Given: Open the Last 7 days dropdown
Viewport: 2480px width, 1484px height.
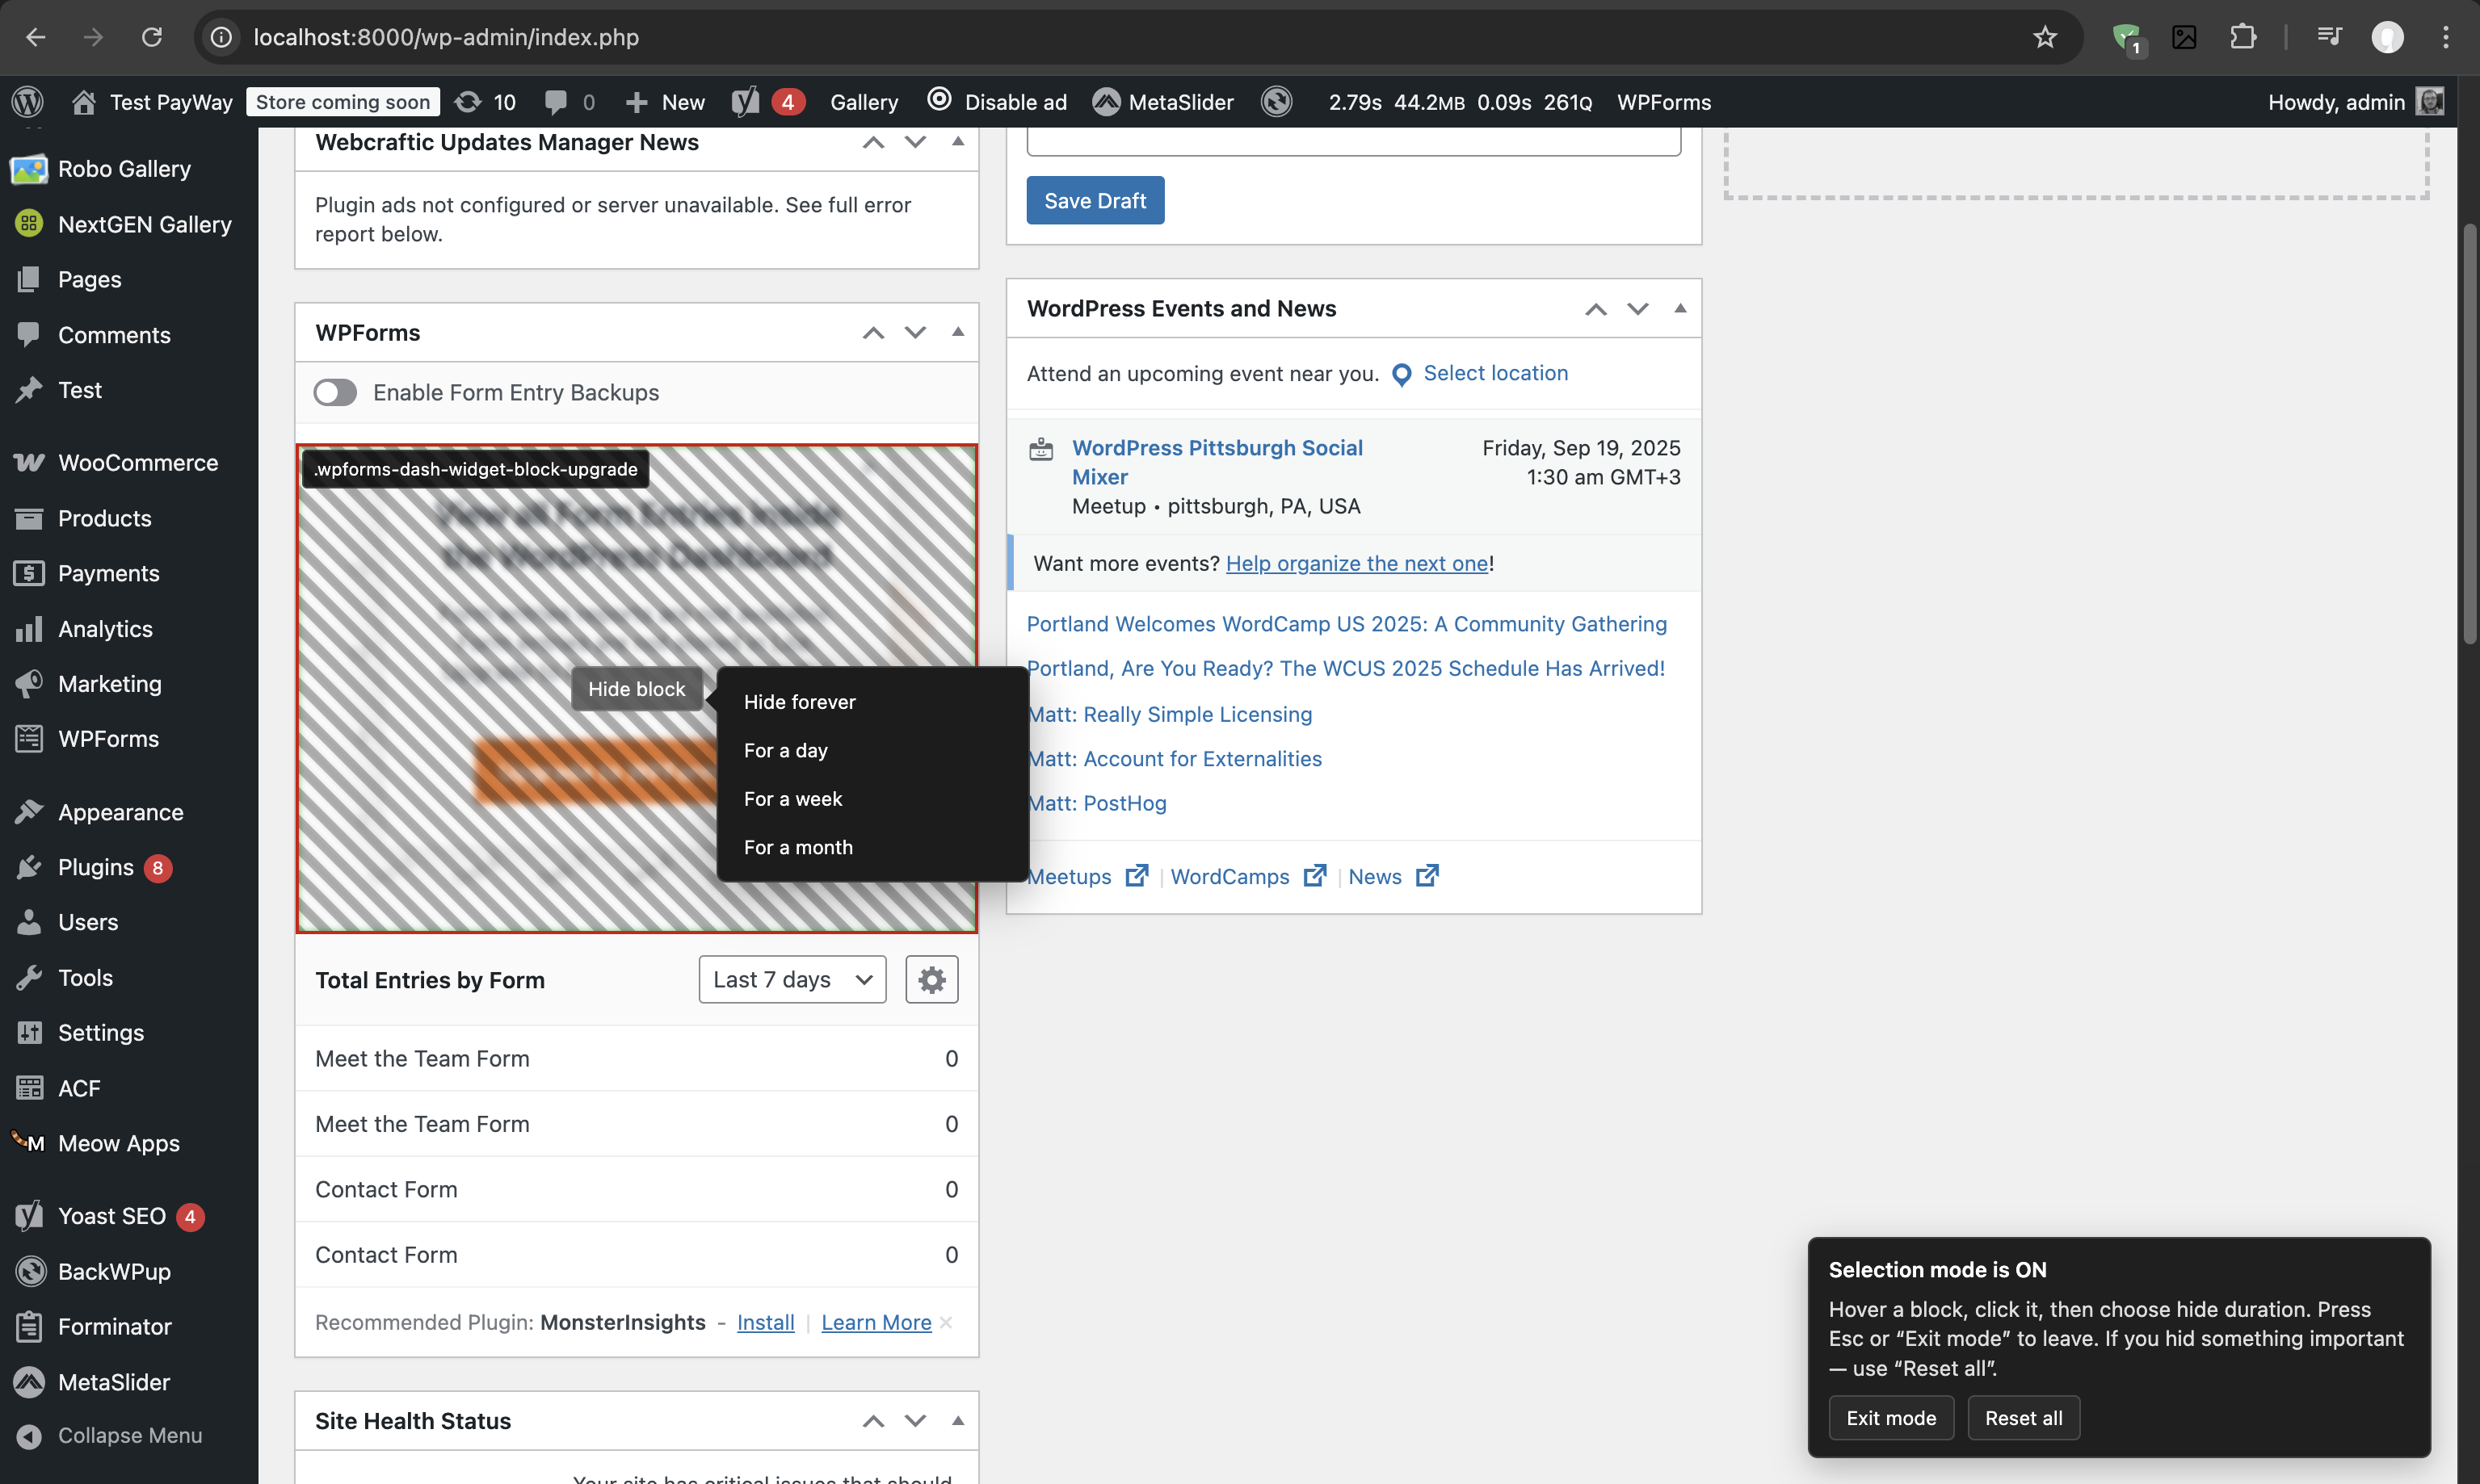Looking at the screenshot, I should [x=792, y=979].
